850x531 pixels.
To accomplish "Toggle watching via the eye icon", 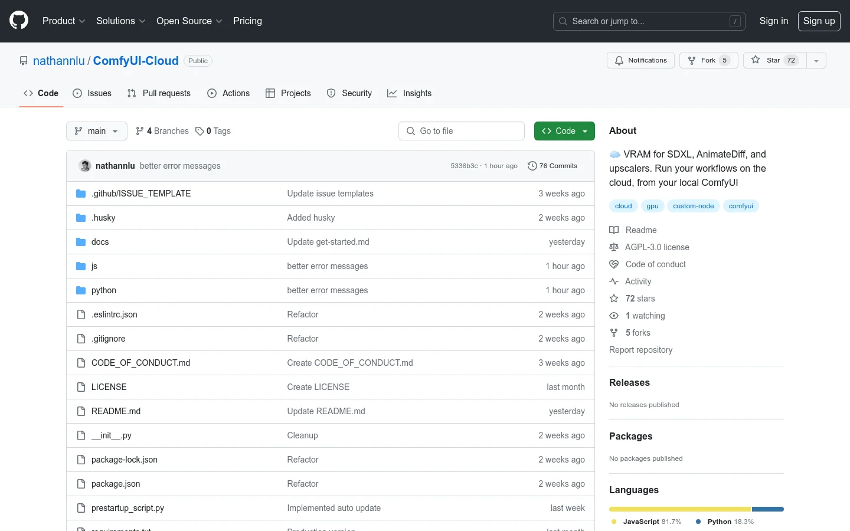I will point(614,316).
